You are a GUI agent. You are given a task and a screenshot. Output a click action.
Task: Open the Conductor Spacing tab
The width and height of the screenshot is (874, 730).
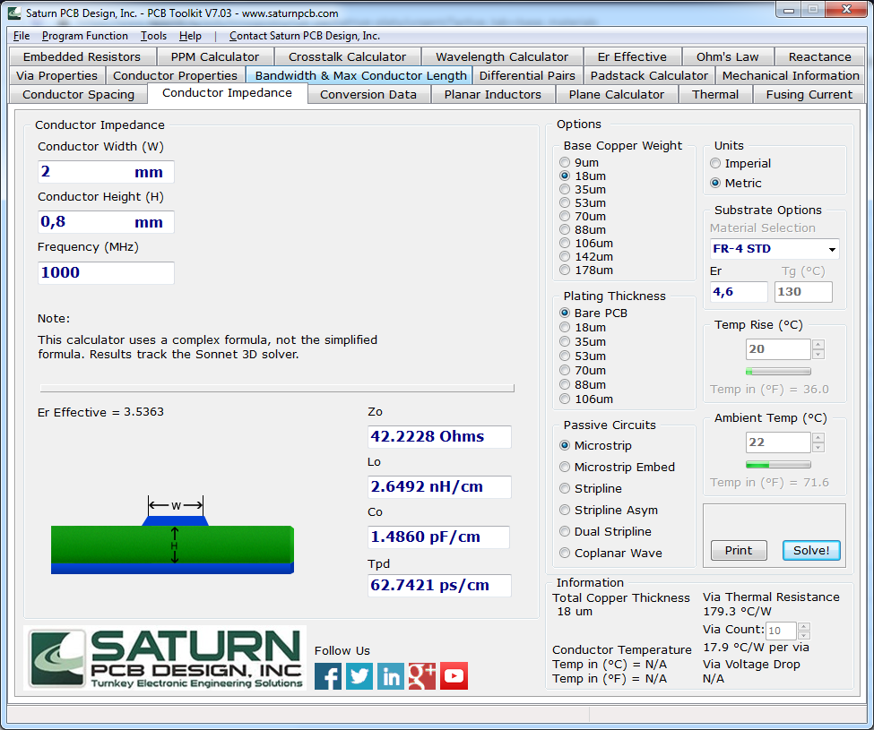pos(79,95)
